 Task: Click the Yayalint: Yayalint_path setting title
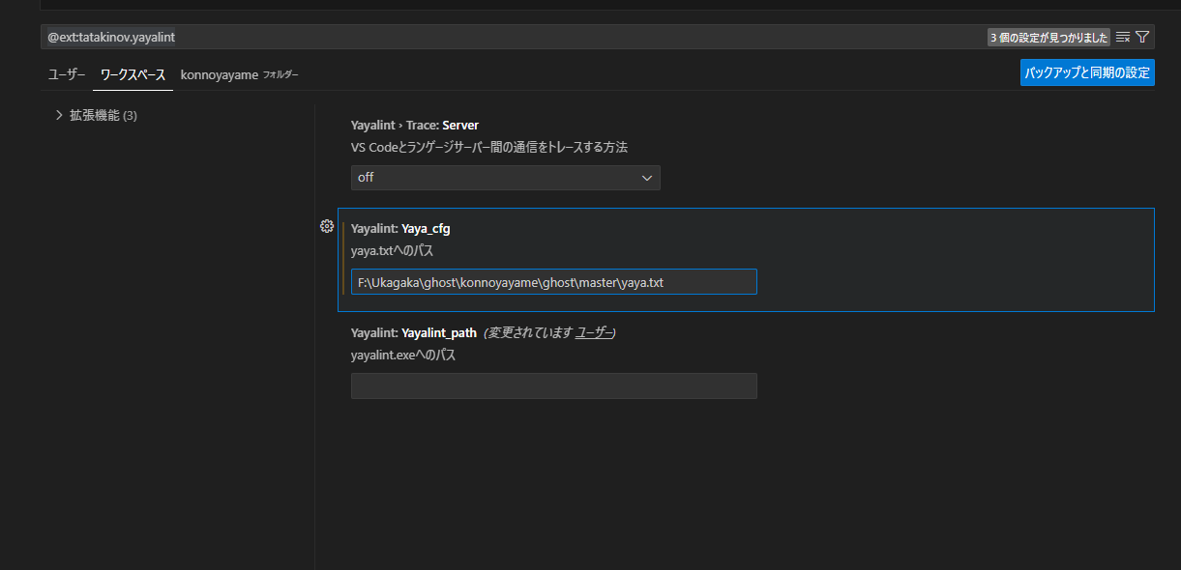click(414, 332)
